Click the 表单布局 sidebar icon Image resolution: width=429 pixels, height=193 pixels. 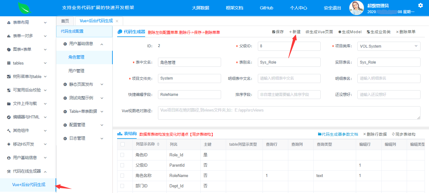pyautogui.click(x=9, y=23)
